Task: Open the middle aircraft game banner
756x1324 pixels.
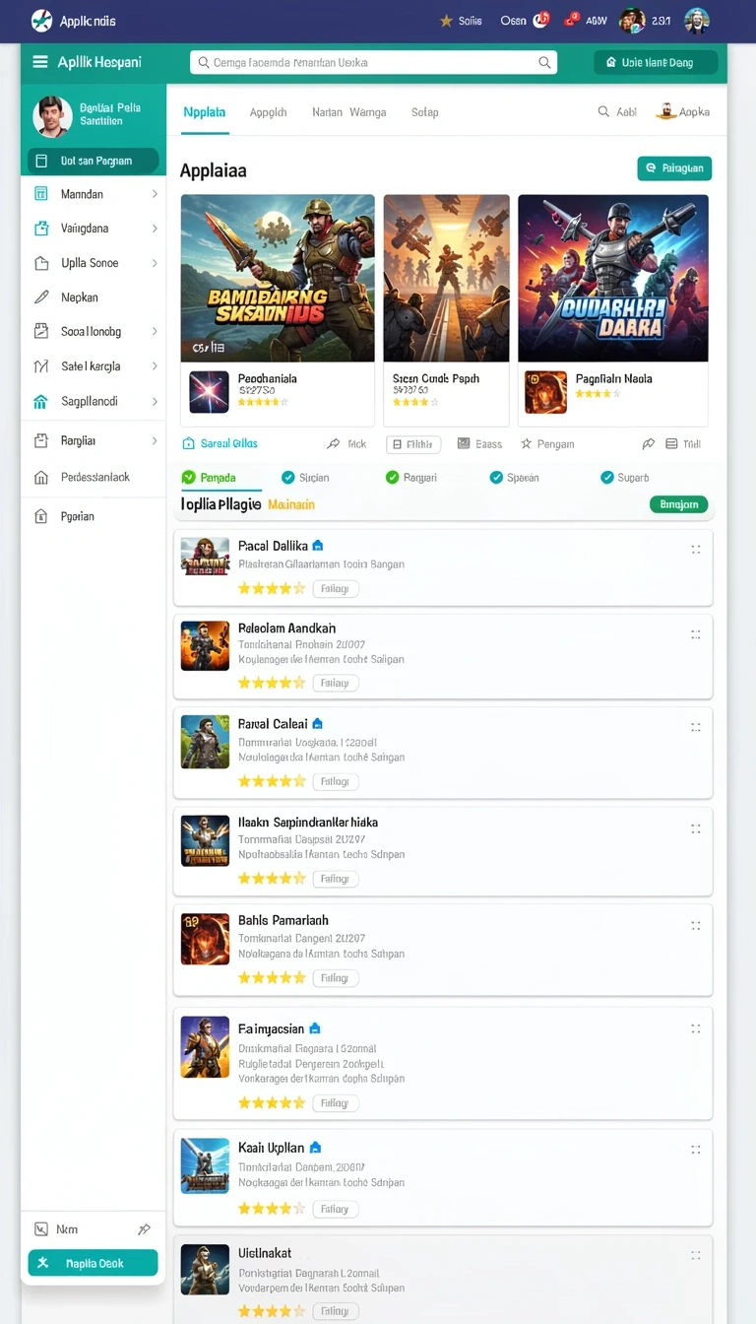Action: (x=446, y=278)
